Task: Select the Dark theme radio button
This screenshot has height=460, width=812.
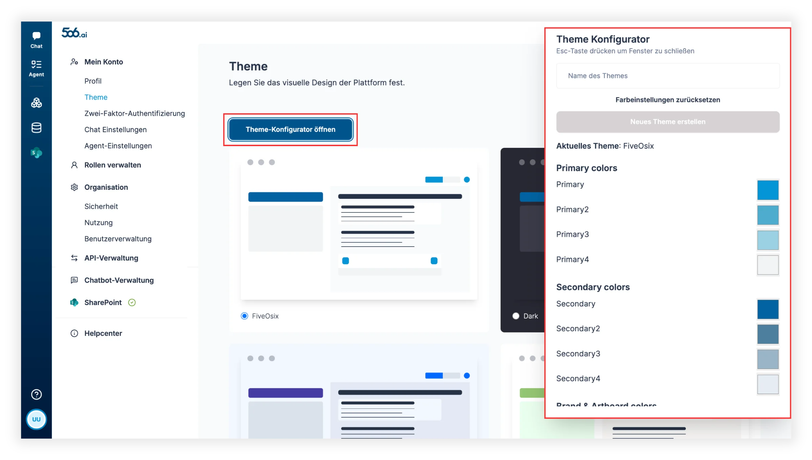Action: [516, 316]
